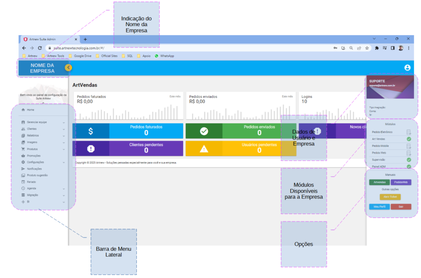
Task: Click the Abrir Ticket button
Action: pyautogui.click(x=390, y=197)
